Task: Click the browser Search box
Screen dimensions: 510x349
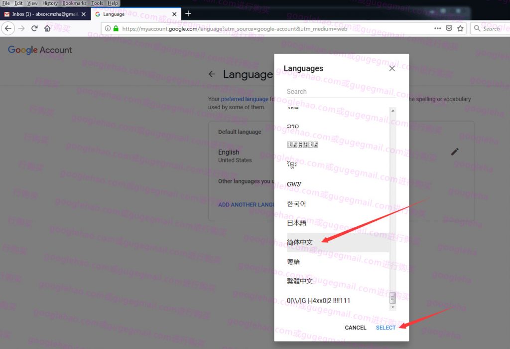Action: point(491,28)
